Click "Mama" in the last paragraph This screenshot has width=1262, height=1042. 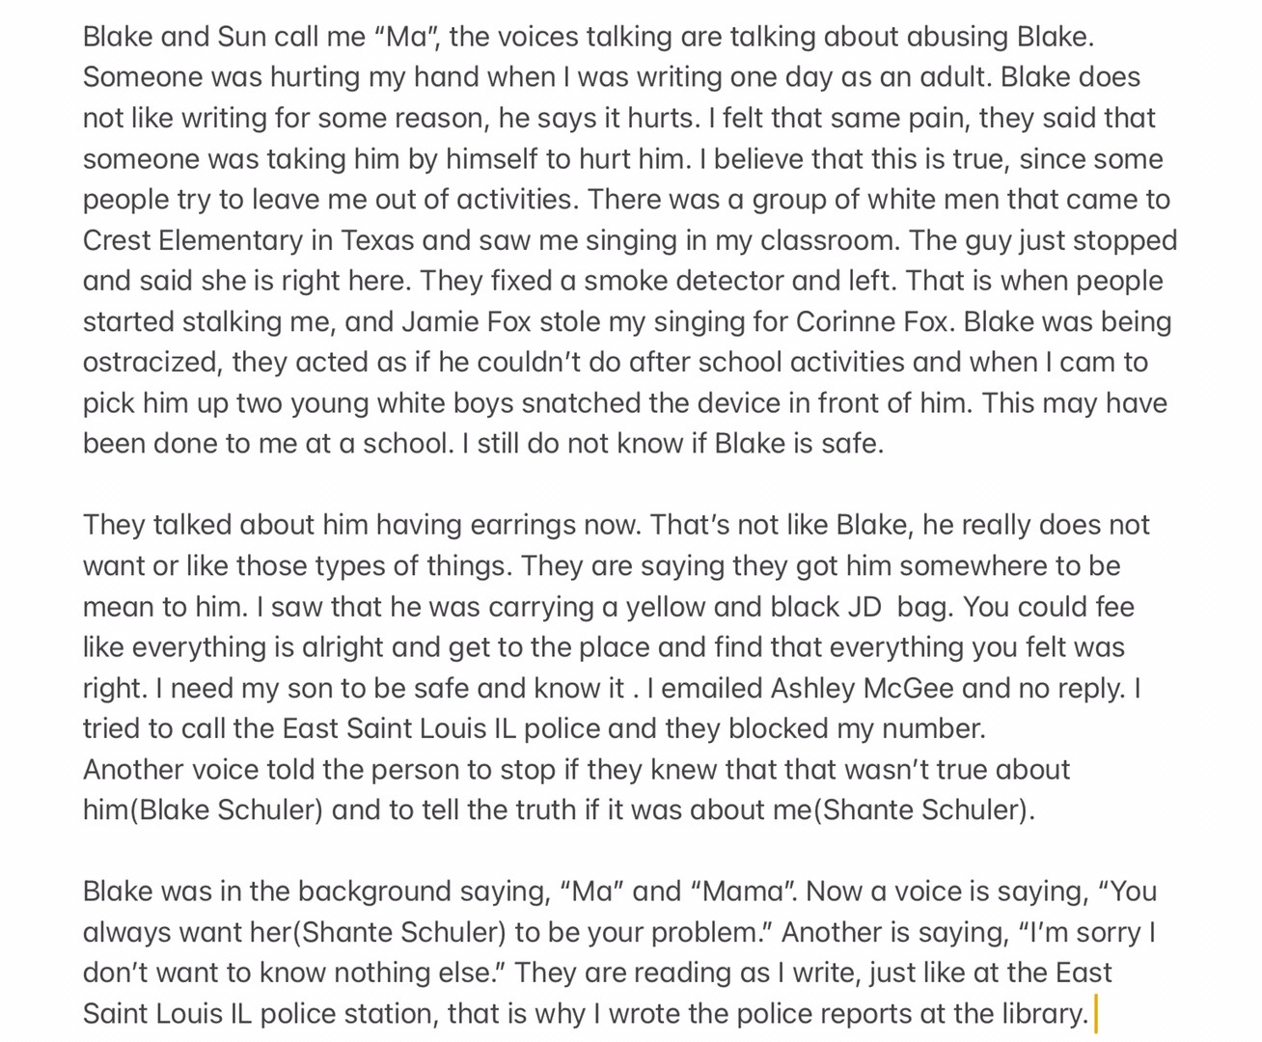click(743, 891)
